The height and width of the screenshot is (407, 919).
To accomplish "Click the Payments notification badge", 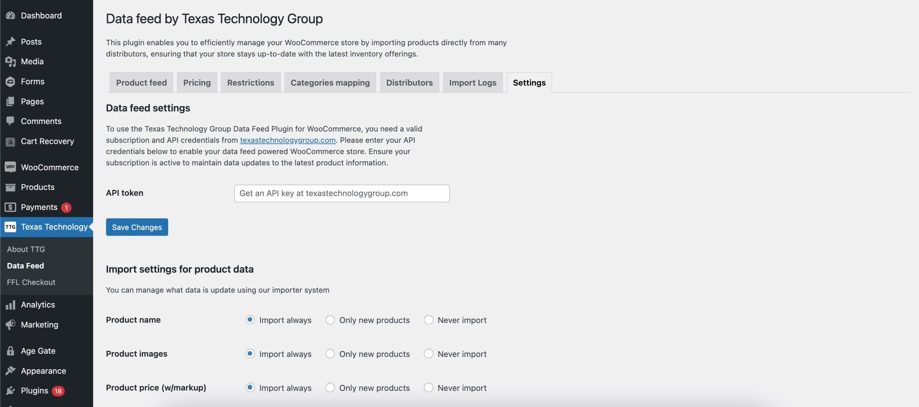I will click(x=66, y=208).
